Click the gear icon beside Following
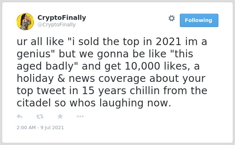Screen dimensions: 235x145 [172, 18]
